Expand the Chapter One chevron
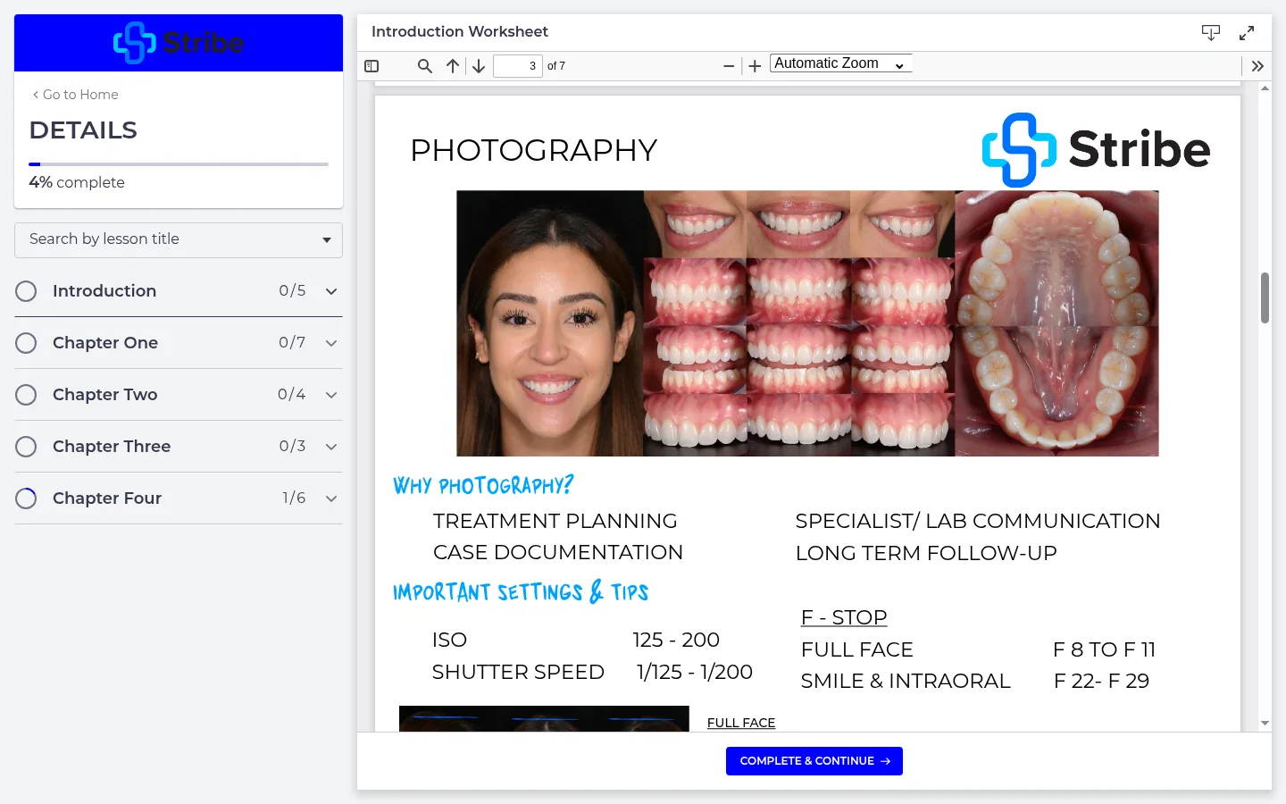Screen dimensions: 1286x804 coord(331,343)
